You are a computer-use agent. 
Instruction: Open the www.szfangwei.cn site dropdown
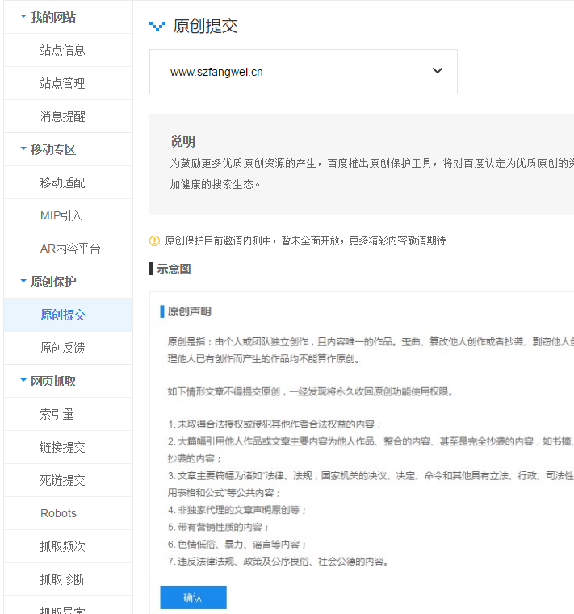click(x=303, y=72)
